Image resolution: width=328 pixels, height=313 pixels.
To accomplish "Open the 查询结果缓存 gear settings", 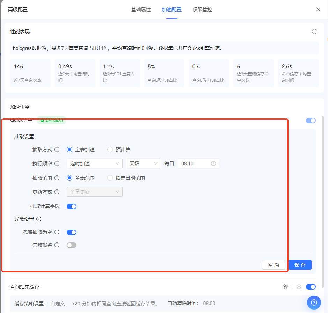I will (299, 287).
